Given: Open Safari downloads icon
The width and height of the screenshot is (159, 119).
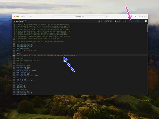Looking at the screenshot, I should click(x=135, y=17).
